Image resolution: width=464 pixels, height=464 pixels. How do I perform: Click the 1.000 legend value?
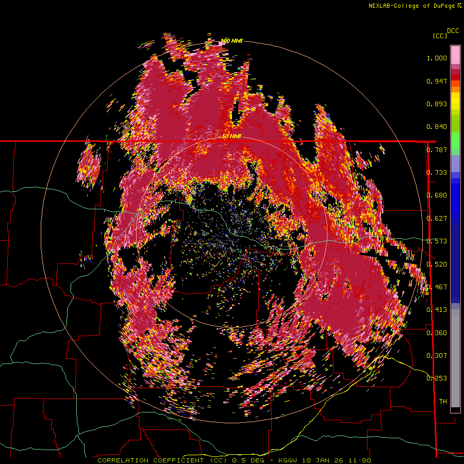(x=437, y=58)
